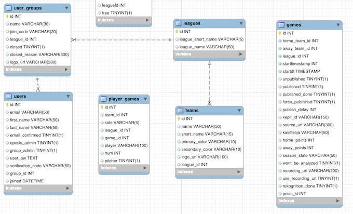Screen dimensions: 353x214
Task: Expand Indexes section of user_groups table
Action: point(66,70)
